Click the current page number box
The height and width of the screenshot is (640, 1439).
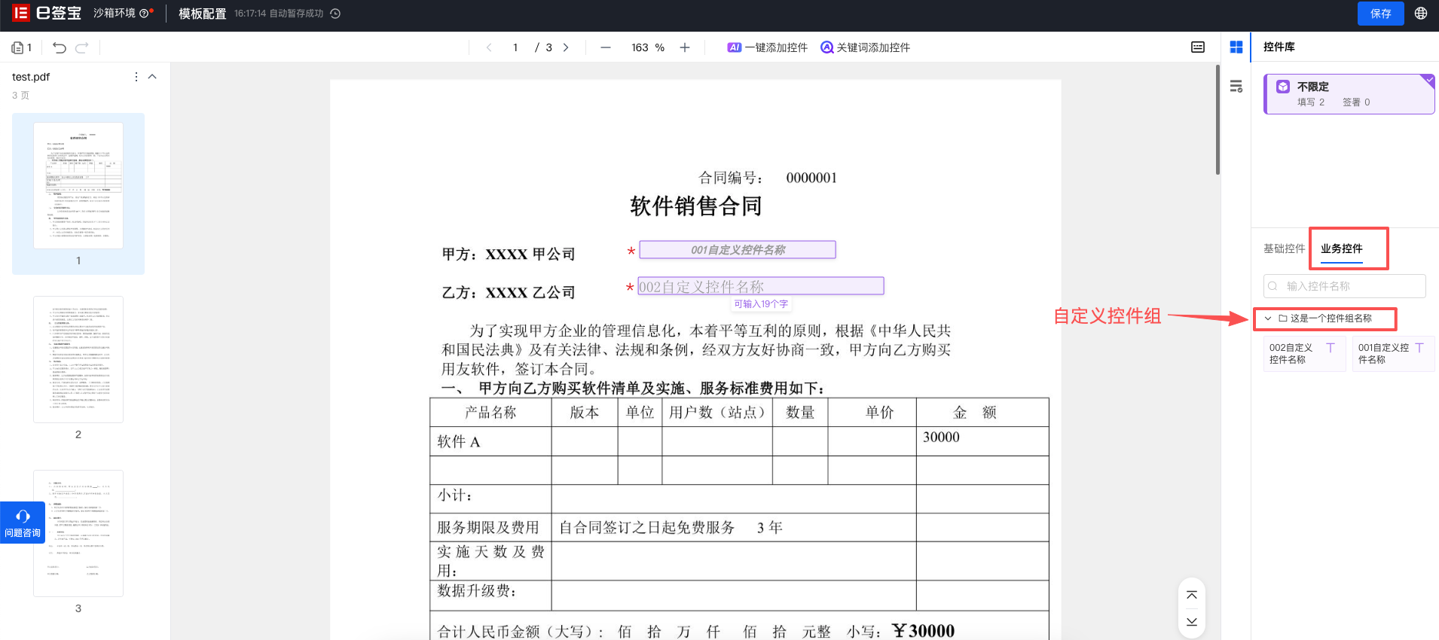click(x=515, y=47)
